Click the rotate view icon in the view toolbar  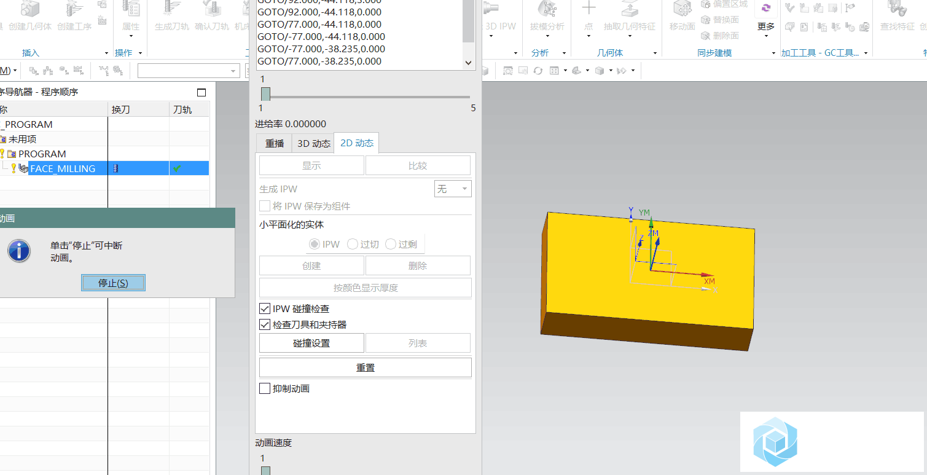(x=538, y=71)
